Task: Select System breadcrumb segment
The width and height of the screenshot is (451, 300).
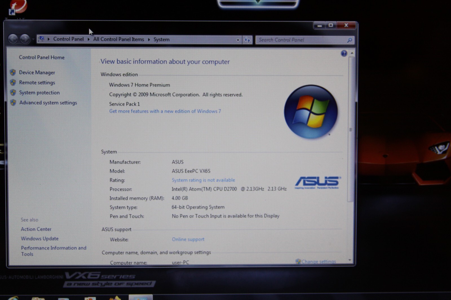Action: point(162,39)
